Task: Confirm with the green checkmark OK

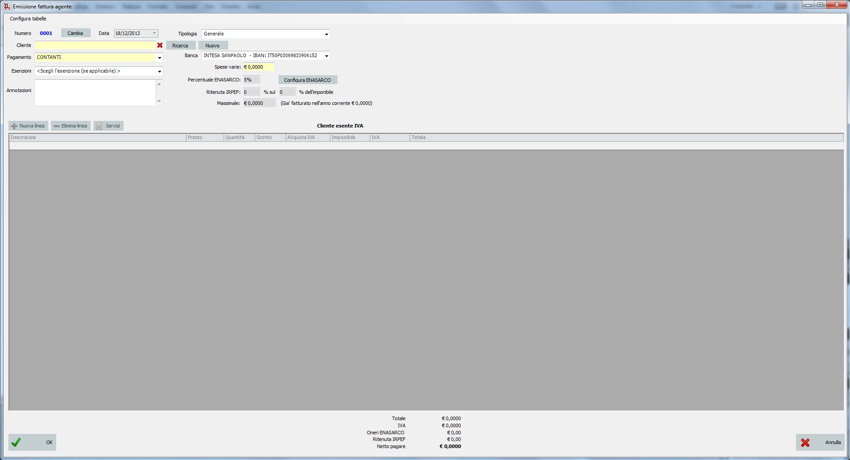Action: [16, 442]
